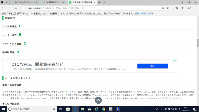Click the Dropbox tray icon
The height and width of the screenshot is (112, 199).
(x=166, y=109)
